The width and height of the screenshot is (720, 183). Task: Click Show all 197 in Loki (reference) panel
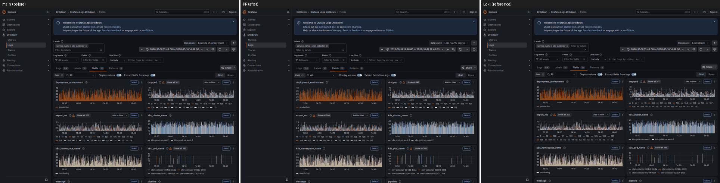[654, 82]
